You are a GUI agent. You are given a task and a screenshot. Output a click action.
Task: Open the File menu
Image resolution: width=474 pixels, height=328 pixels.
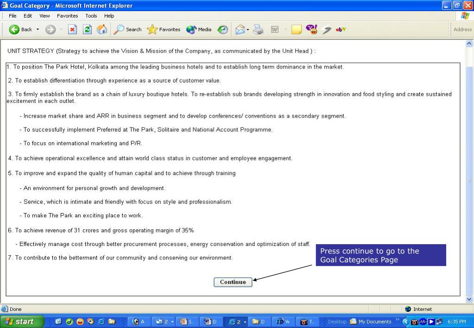13,16
